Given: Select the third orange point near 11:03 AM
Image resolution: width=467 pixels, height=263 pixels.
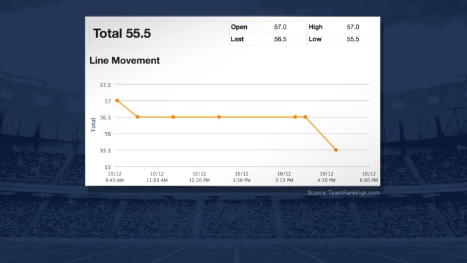Looking at the screenshot, I should click(173, 117).
